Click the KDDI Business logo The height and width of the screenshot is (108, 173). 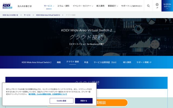pos(7,6)
